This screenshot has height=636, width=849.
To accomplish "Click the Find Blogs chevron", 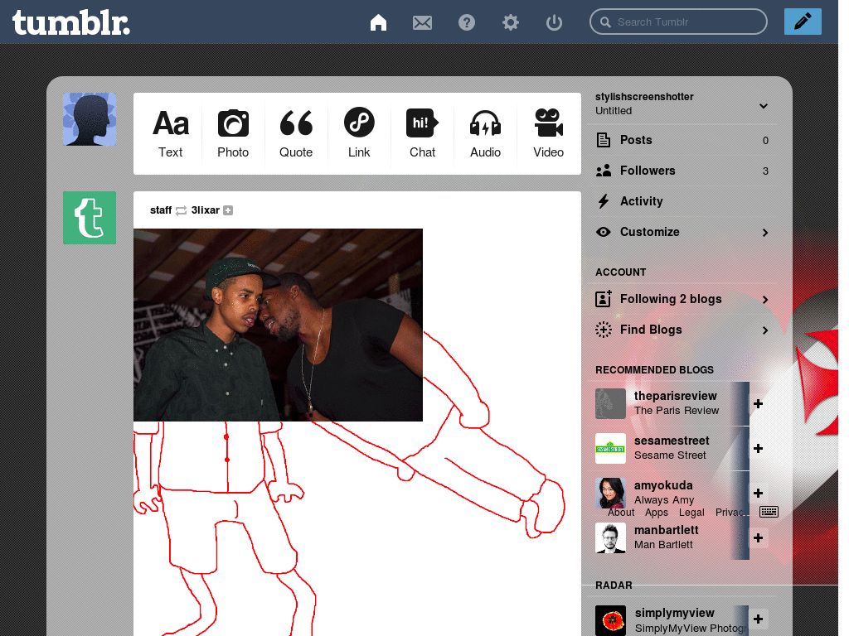I will point(765,330).
